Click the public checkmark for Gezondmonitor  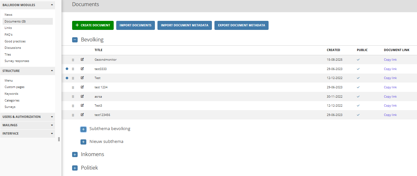[358, 60]
